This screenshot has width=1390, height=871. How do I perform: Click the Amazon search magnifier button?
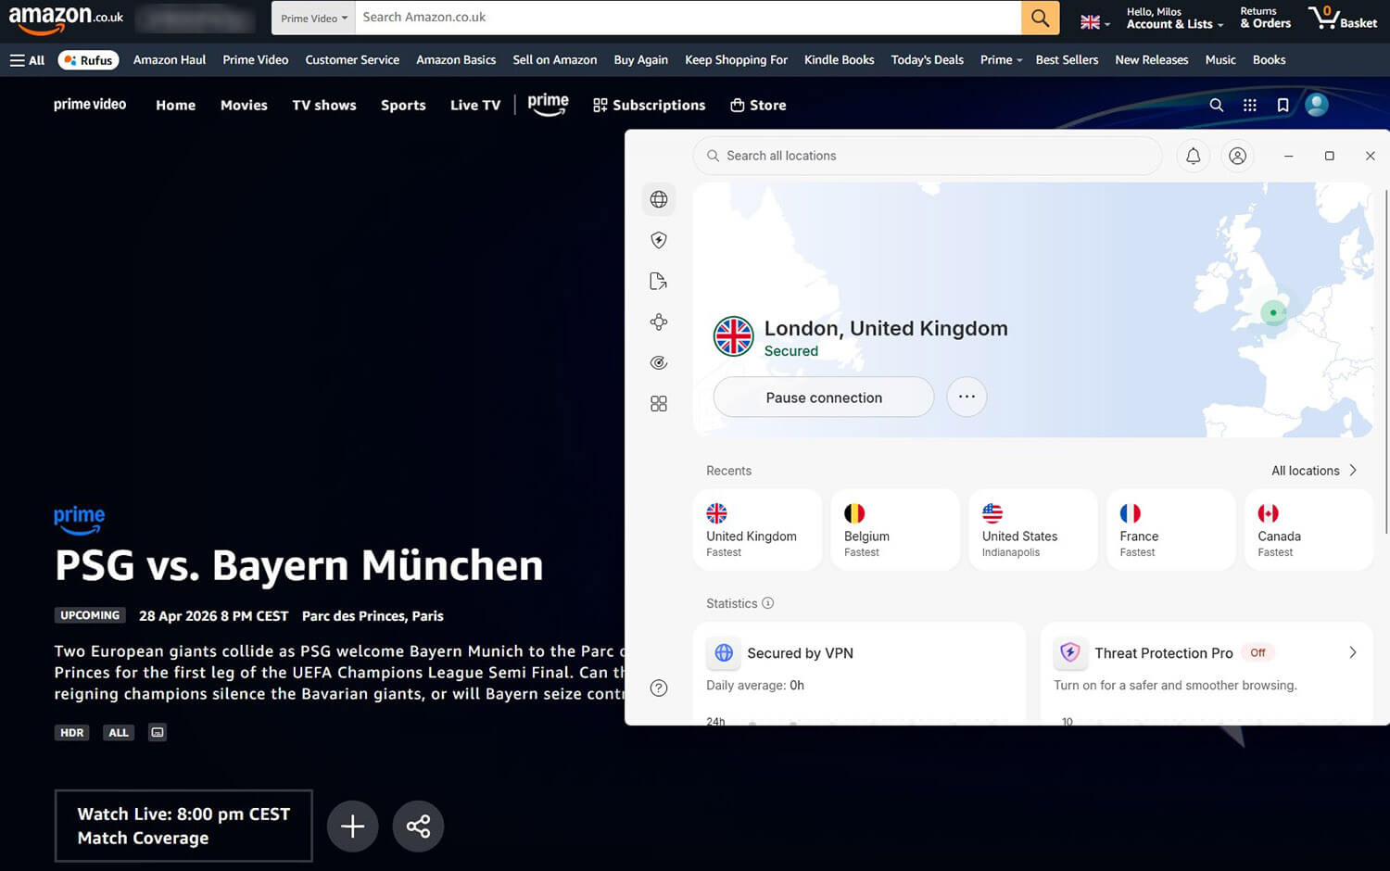[x=1040, y=18]
